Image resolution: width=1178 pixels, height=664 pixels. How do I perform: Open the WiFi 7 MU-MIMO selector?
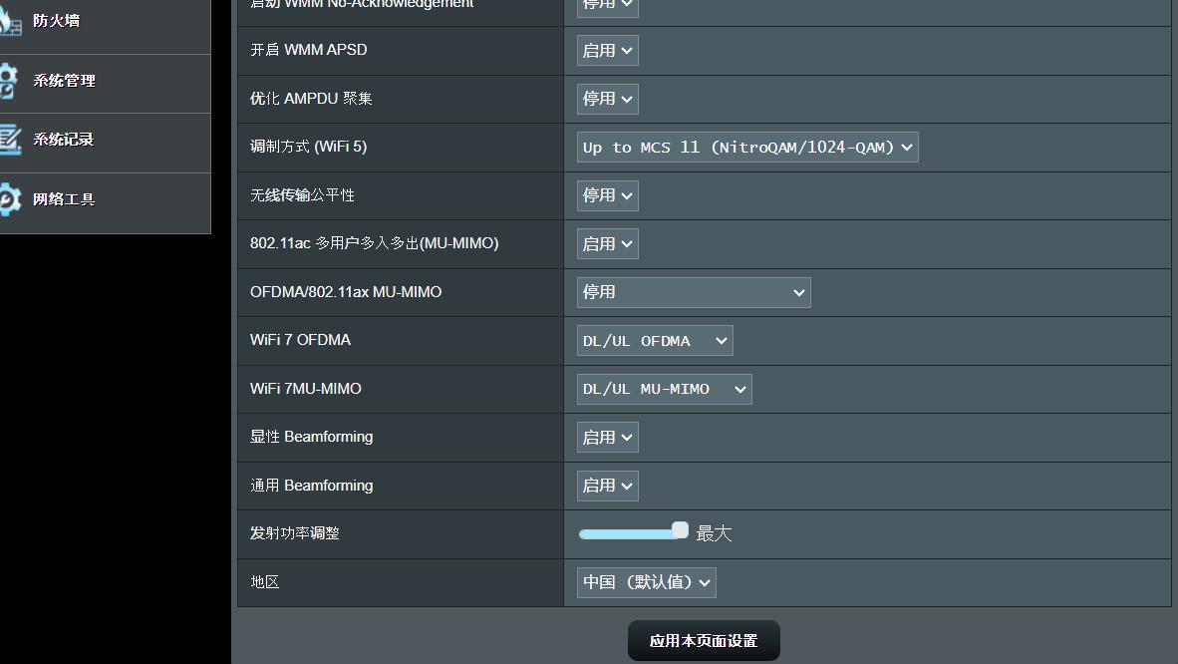pos(663,389)
